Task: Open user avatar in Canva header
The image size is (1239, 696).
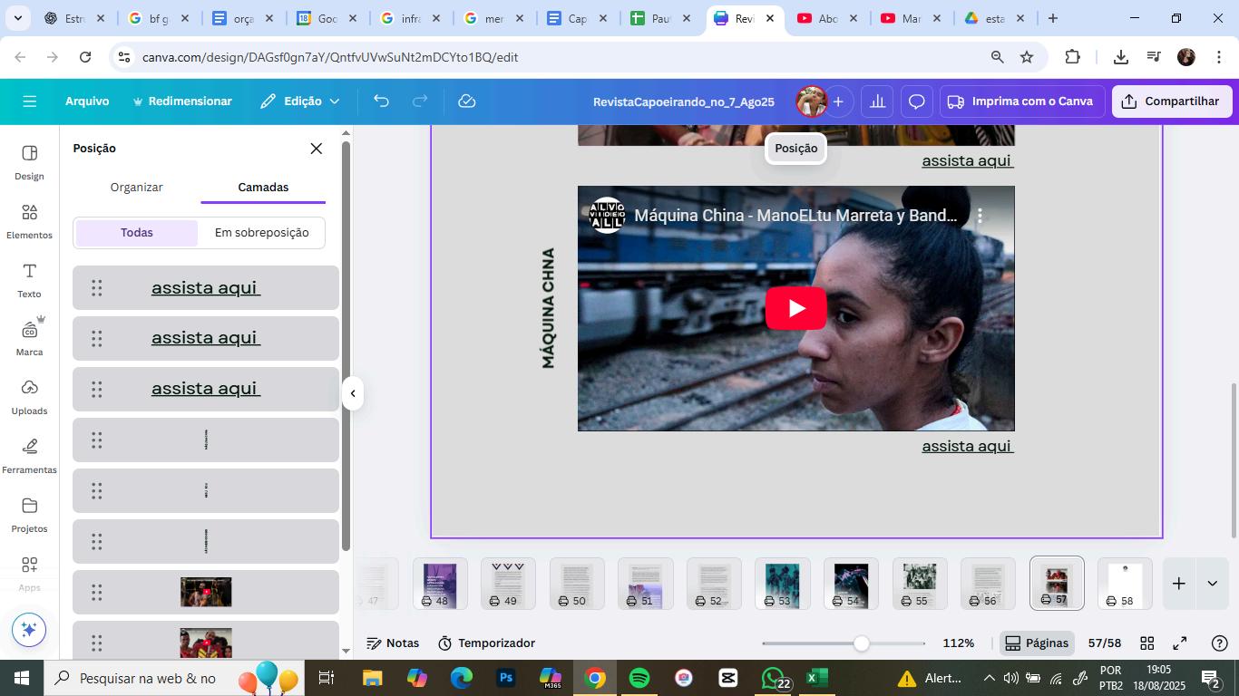Action: [811, 101]
